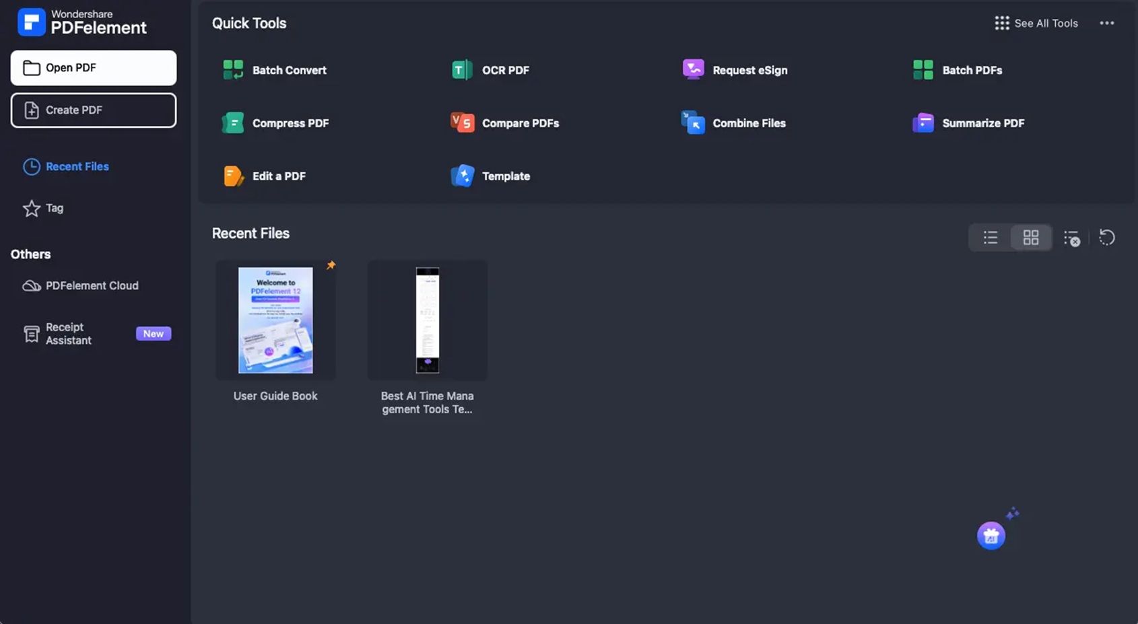This screenshot has height=624, width=1138.
Task: Open the Combine Files tool
Action: 733,123
